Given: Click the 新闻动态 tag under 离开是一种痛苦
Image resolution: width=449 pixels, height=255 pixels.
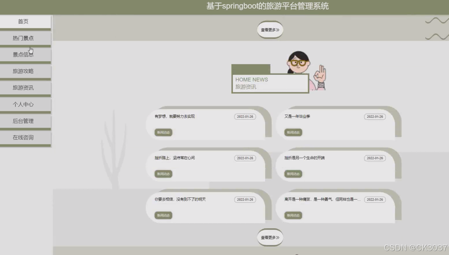Looking at the screenshot, I should [x=293, y=215].
